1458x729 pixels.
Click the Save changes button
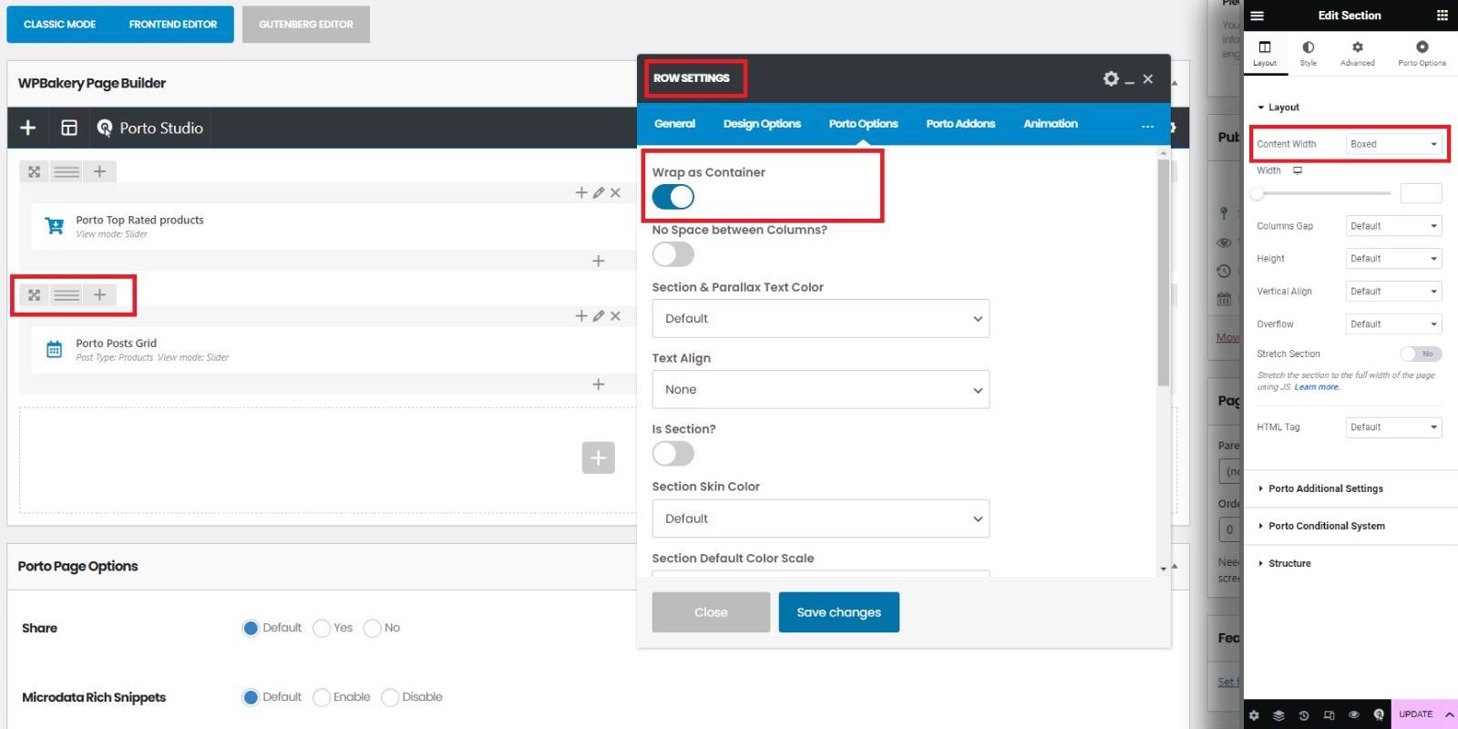click(x=838, y=612)
